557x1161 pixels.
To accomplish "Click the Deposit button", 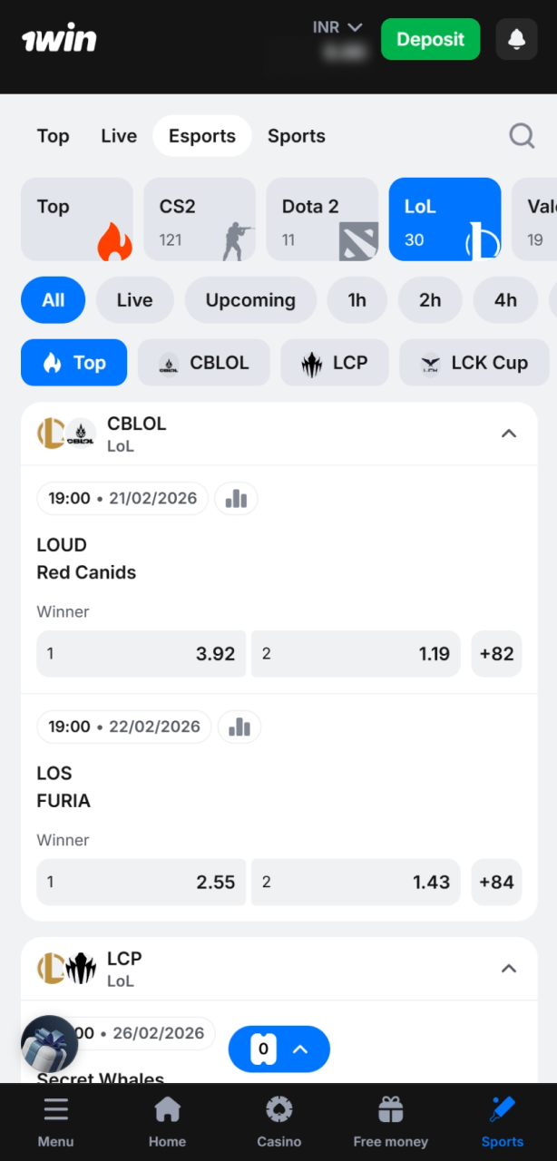I will tap(430, 39).
